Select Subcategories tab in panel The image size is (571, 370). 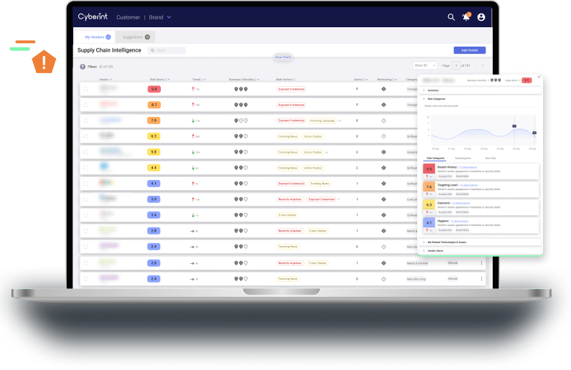(x=463, y=158)
